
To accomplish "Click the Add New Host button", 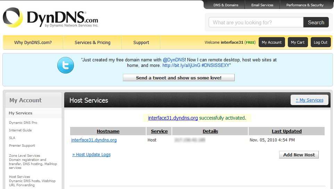I will tap(299, 155).
